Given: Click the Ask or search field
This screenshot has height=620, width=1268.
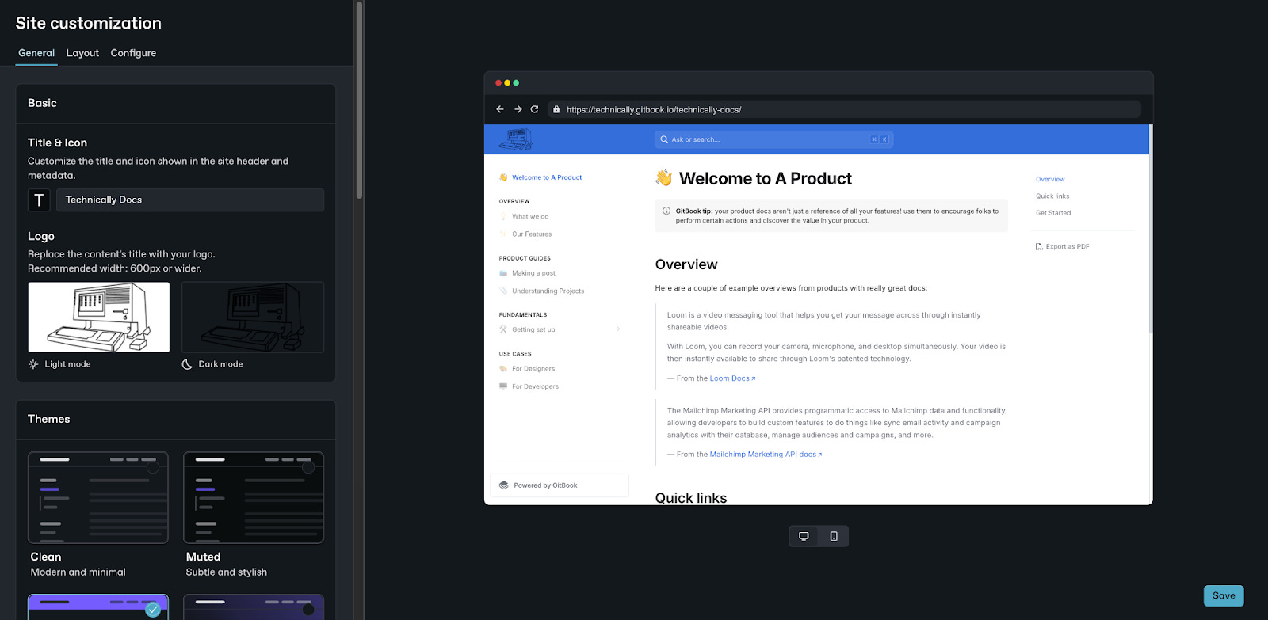Looking at the screenshot, I should click(773, 139).
